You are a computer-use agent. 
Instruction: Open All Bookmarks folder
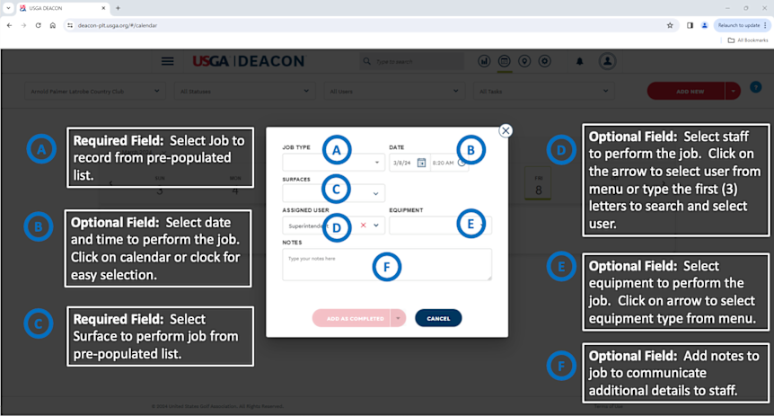[x=748, y=40]
